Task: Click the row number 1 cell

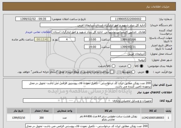Action: (168, 118)
